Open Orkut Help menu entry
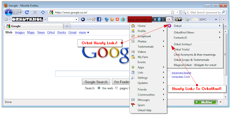The height and width of the screenshot is (115, 230). pos(148,110)
